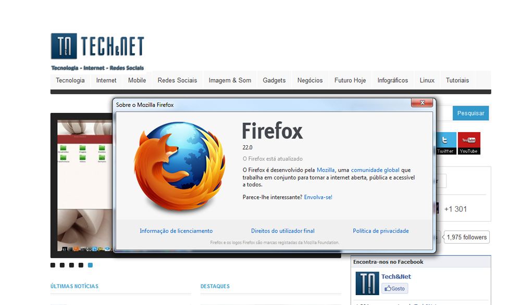Select the active blue slideshow dot
Image resolution: width=521 pixels, height=305 pixels.
[x=90, y=265]
